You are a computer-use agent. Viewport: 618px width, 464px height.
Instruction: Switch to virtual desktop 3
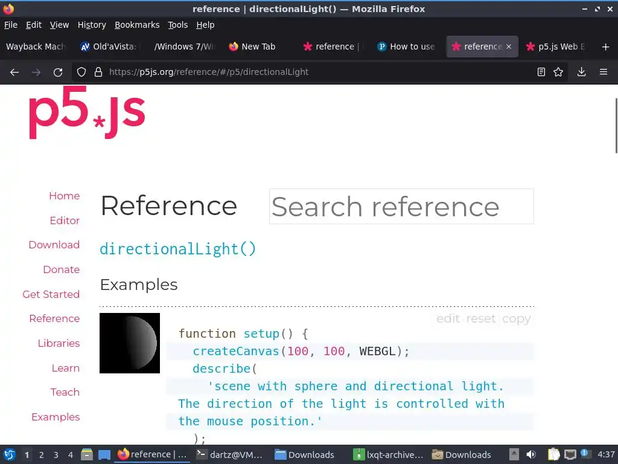[x=56, y=455]
